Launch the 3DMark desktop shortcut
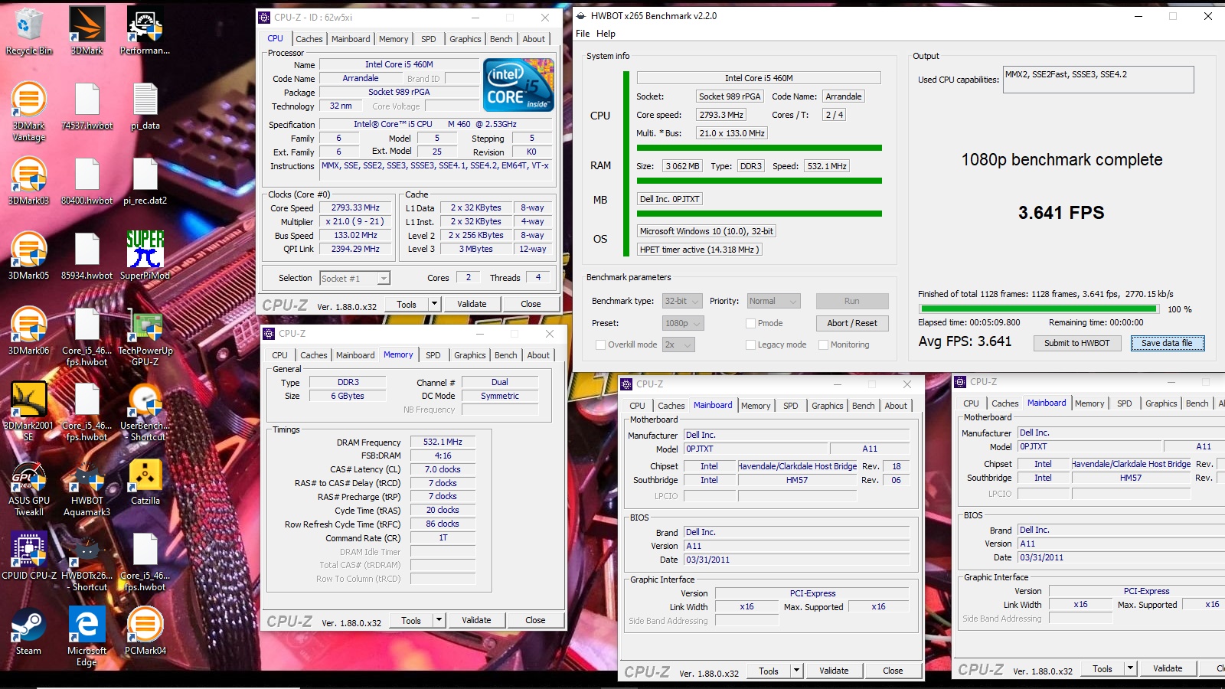Image resolution: width=1225 pixels, height=689 pixels. tap(87, 31)
